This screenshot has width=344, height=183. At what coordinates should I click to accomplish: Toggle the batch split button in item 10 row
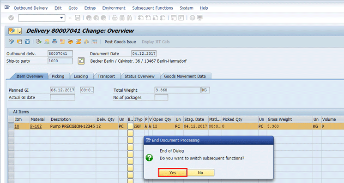(x=130, y=126)
